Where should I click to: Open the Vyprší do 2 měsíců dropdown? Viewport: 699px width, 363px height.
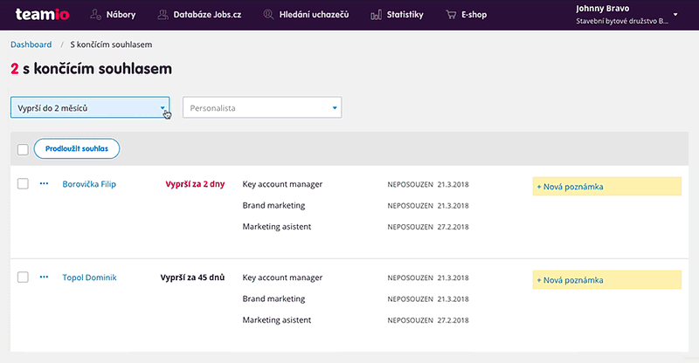(x=90, y=107)
